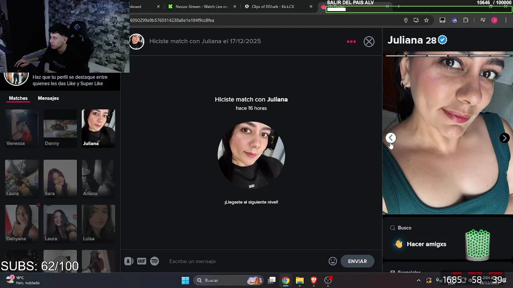513x288 pixels.
Task: Click the waving hand emoji beside Hacer amigxs
Action: tap(399, 244)
